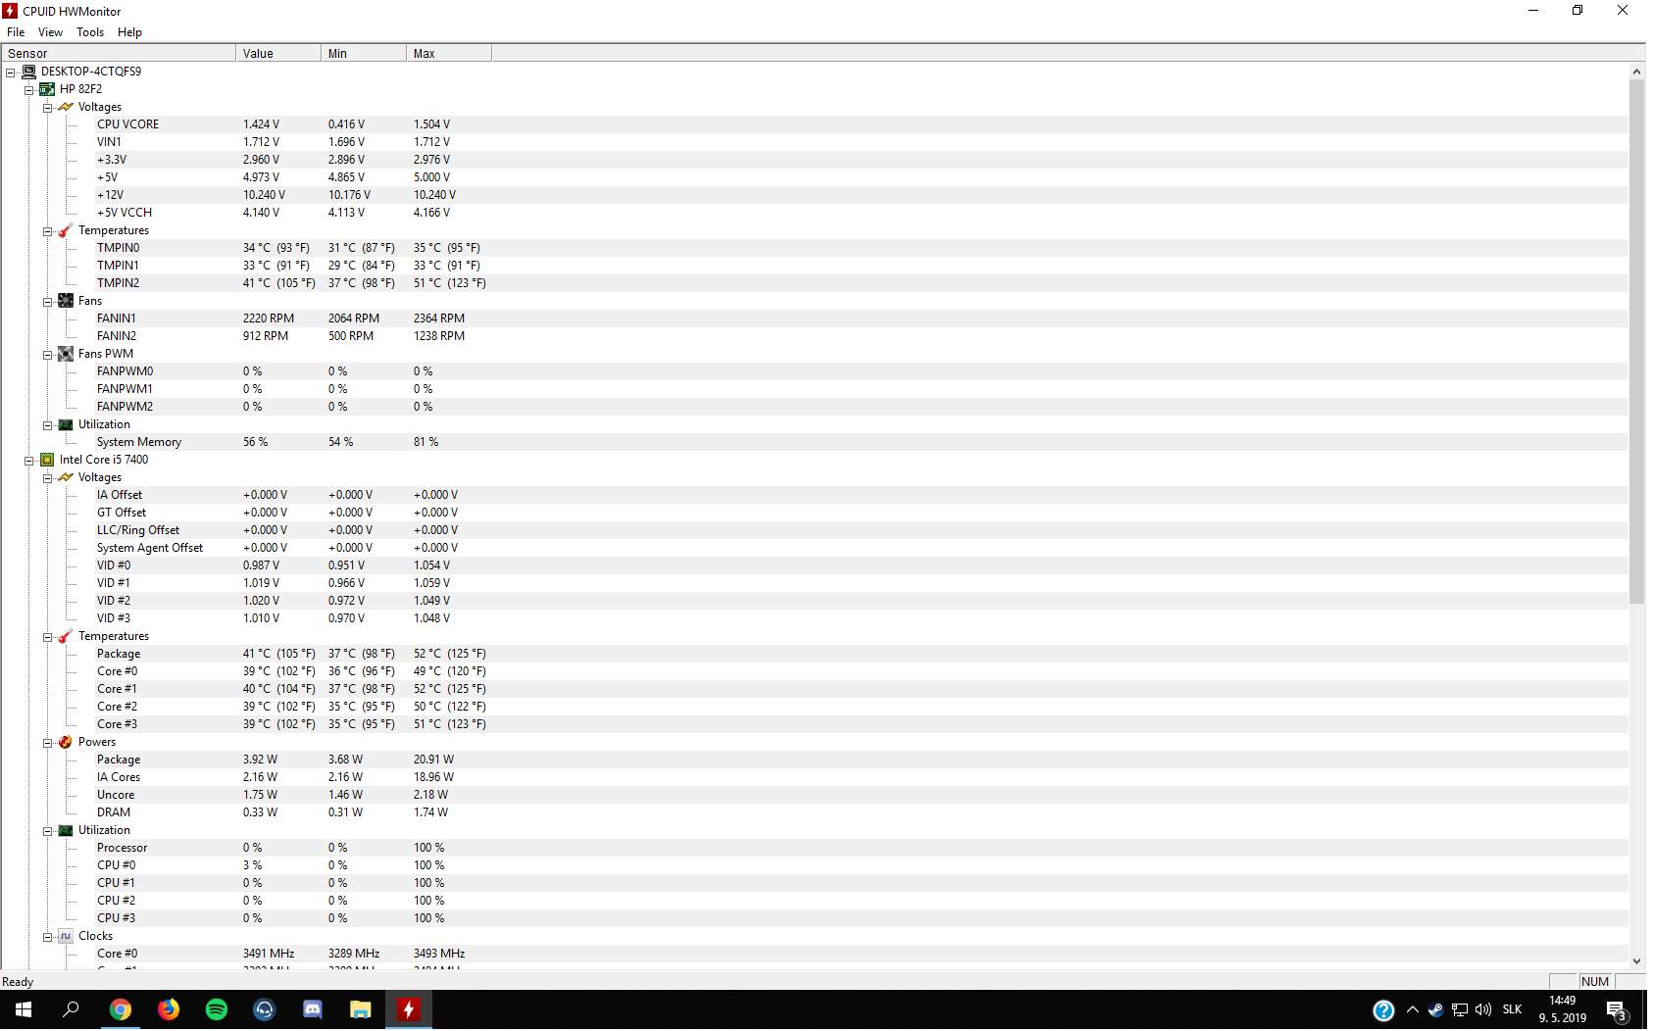Open the Windows Start menu
Image resolution: width=1653 pixels, height=1031 pixels.
point(24,1009)
